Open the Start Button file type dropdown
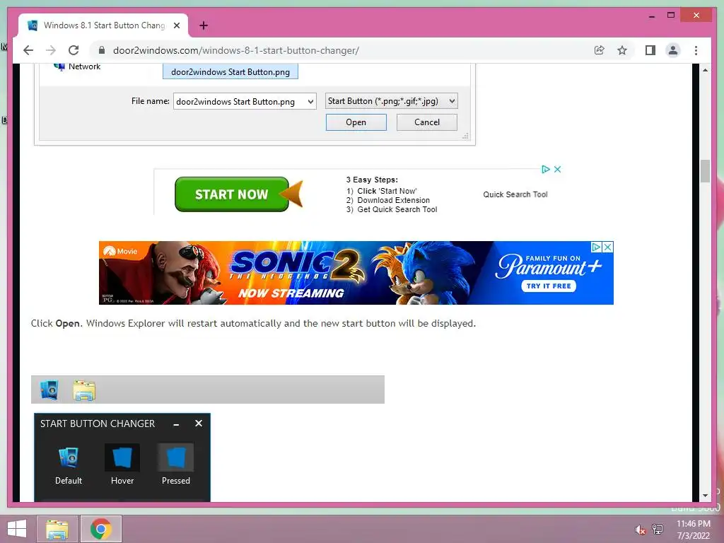 click(x=391, y=101)
